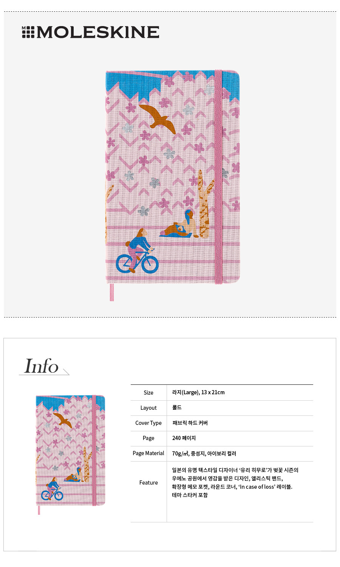Image resolution: width=340 pixels, height=567 pixels.
Task: Click the 240 페이지 page count value
Action: coord(184,438)
